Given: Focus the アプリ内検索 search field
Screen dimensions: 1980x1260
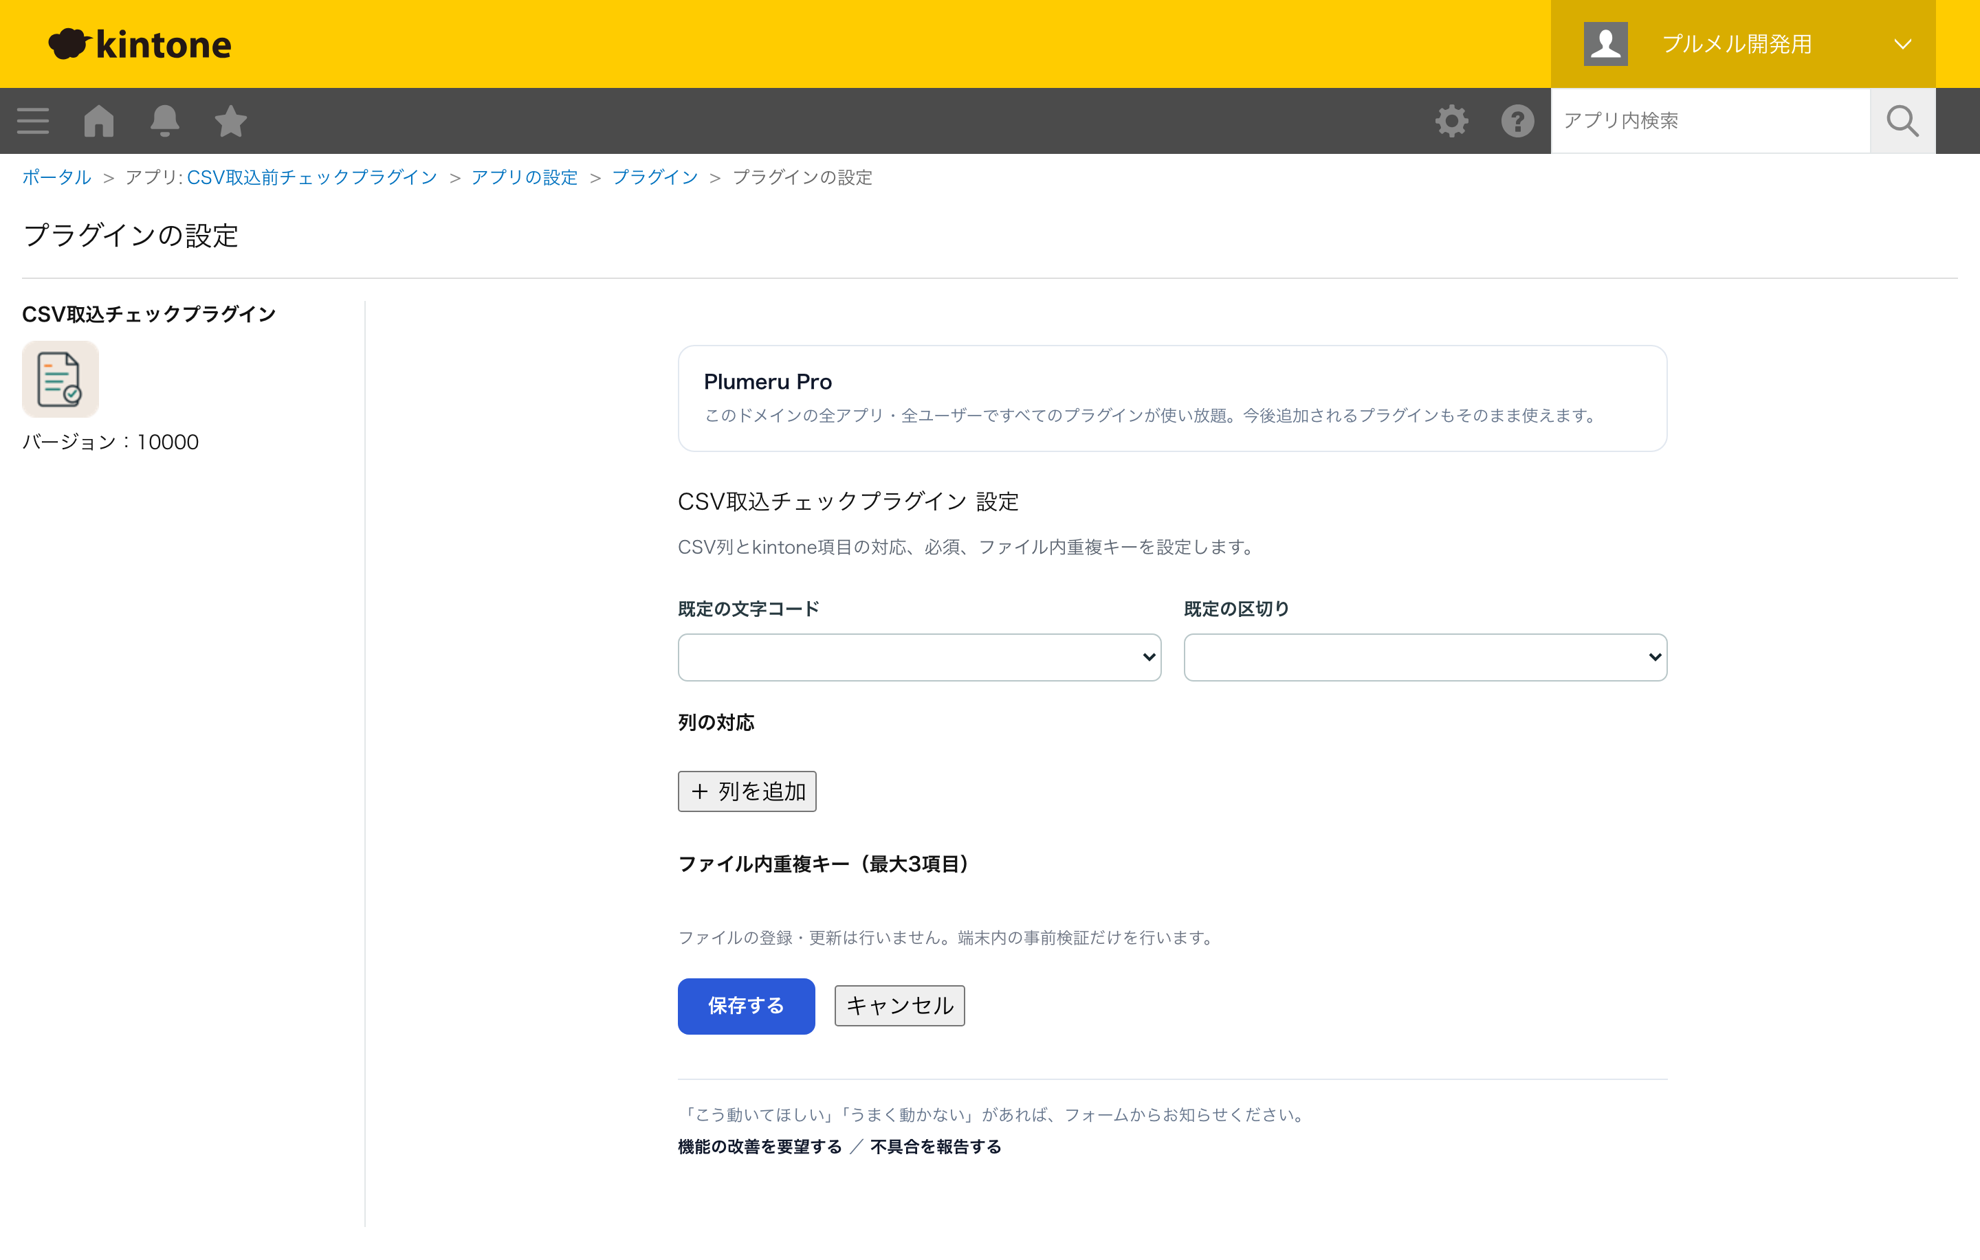Looking at the screenshot, I should click(x=1710, y=121).
